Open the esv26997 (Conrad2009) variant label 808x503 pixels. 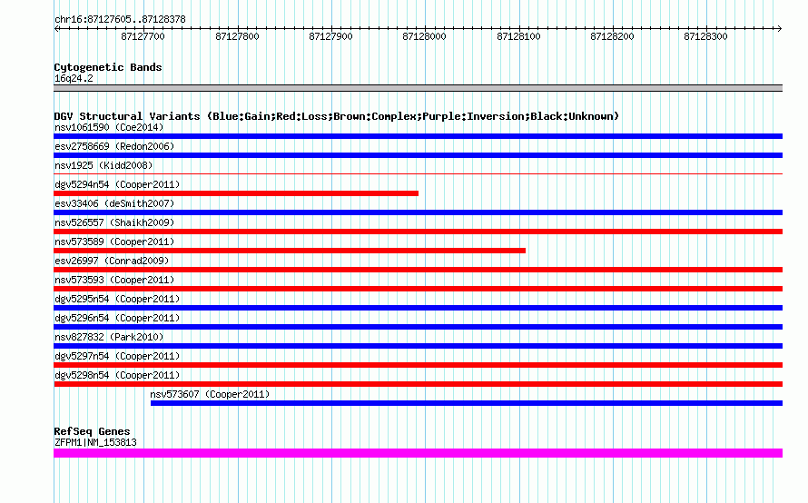tap(112, 261)
